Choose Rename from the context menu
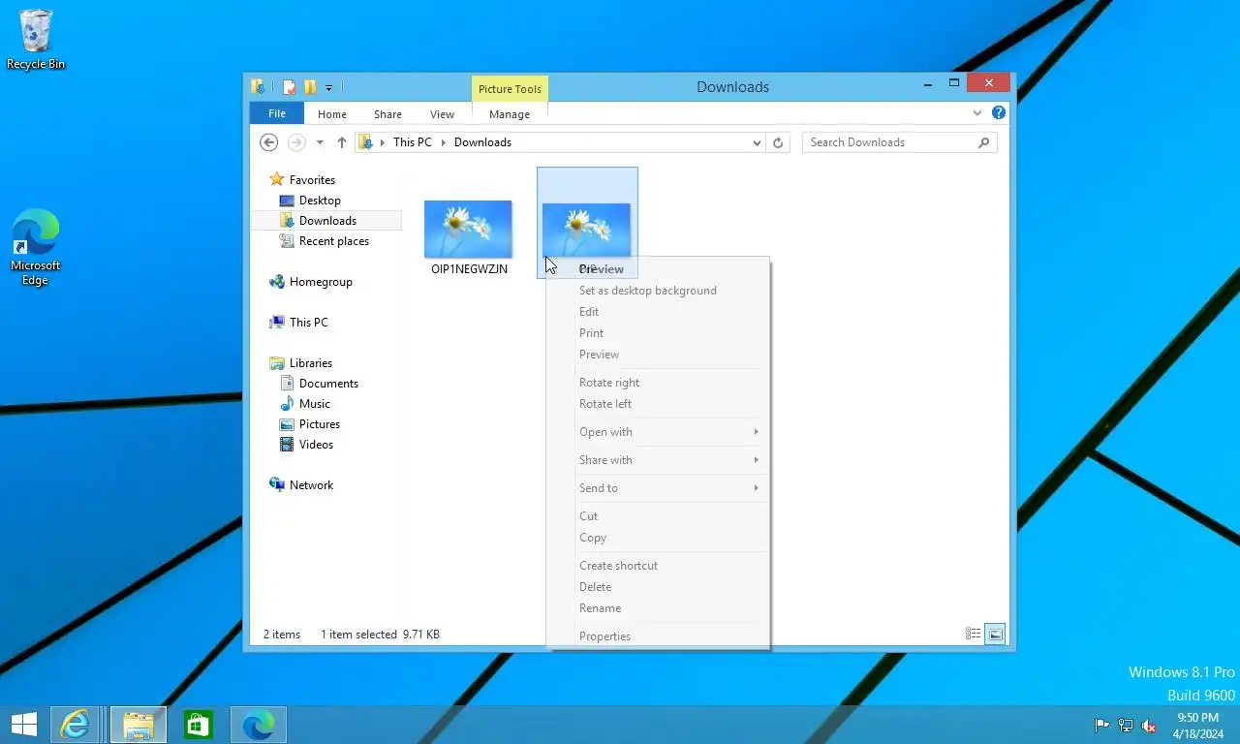 600,608
